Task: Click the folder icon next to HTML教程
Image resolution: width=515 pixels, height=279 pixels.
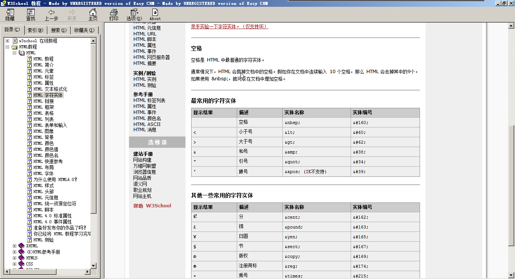Action: 14,47
